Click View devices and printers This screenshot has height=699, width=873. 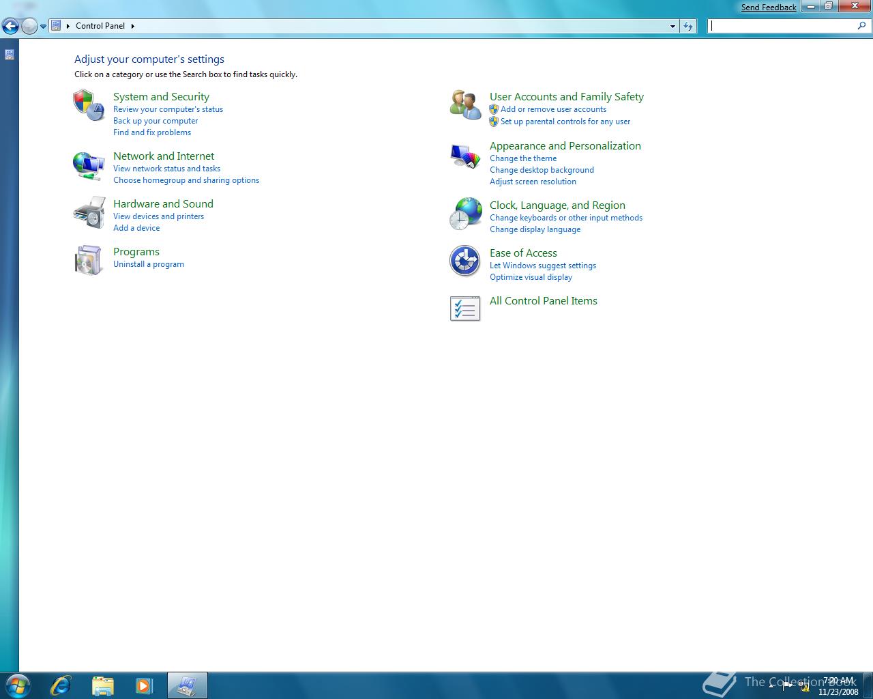158,216
